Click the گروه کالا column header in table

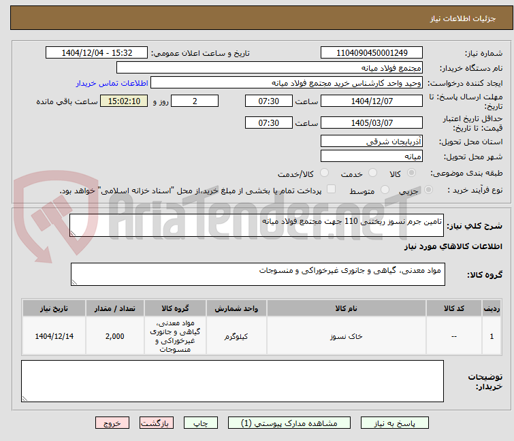click(175, 308)
